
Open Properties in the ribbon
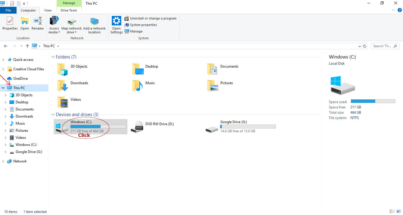[x=10, y=23]
